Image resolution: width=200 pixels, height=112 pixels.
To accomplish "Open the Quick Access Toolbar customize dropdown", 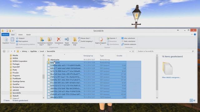I will pyautogui.click(x=13, y=31).
